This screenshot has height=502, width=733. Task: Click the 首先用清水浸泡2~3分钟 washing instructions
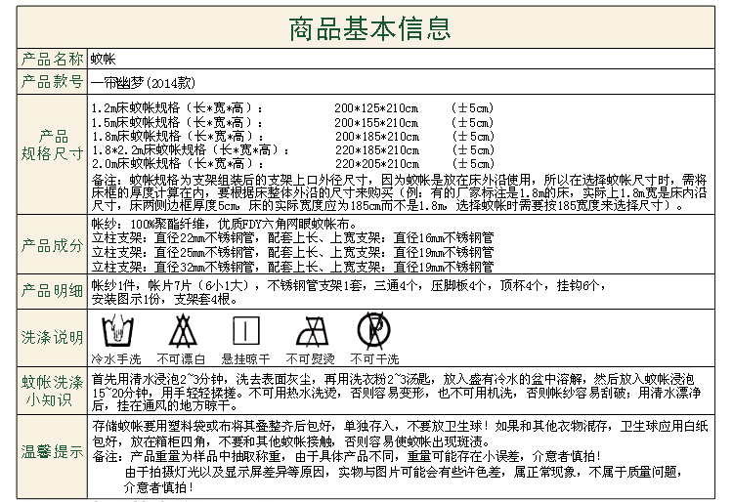[397, 393]
